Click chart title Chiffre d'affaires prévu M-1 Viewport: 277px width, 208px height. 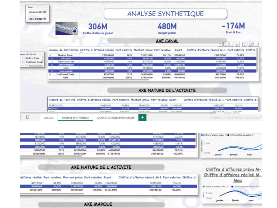click(x=234, y=169)
